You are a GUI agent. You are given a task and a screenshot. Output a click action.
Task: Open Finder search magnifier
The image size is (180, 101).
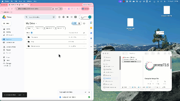169,53
